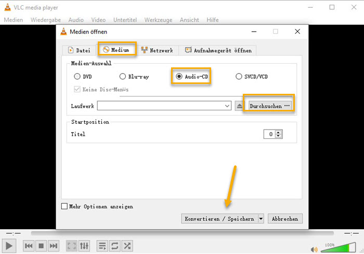The width and height of the screenshot is (364, 254).
Task: Select the DVD radio button
Action: pyautogui.click(x=77, y=76)
